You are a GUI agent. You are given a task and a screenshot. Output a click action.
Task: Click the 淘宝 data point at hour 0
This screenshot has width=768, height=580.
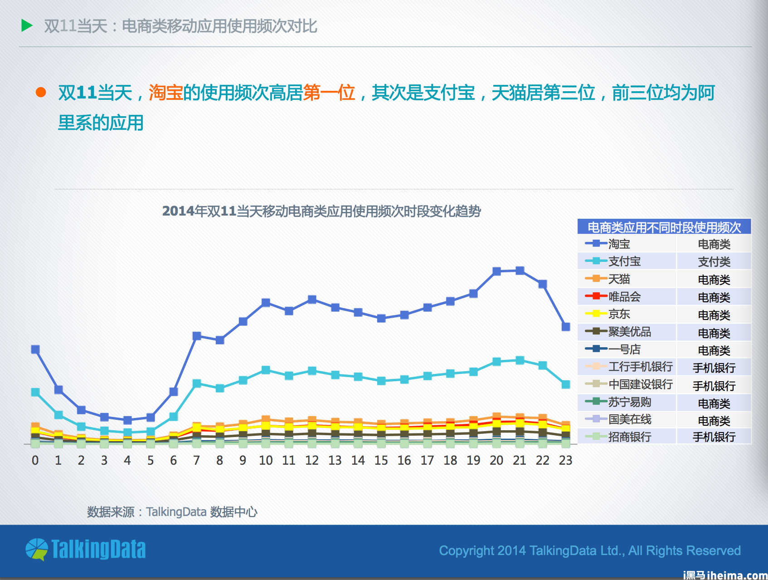click(x=35, y=349)
